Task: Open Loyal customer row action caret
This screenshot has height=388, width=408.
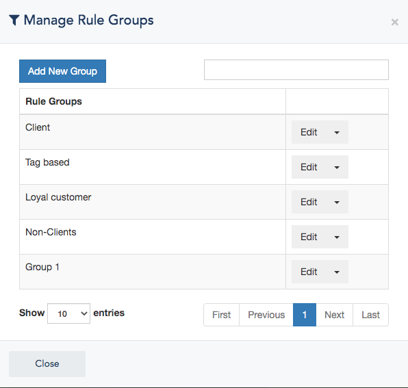Action: click(337, 202)
